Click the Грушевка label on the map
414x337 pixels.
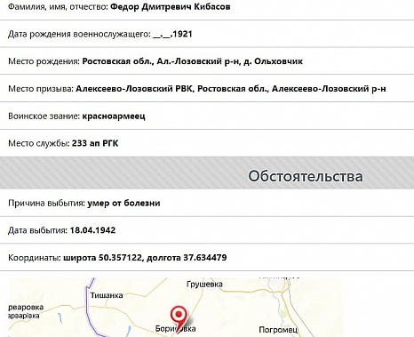[204, 285]
